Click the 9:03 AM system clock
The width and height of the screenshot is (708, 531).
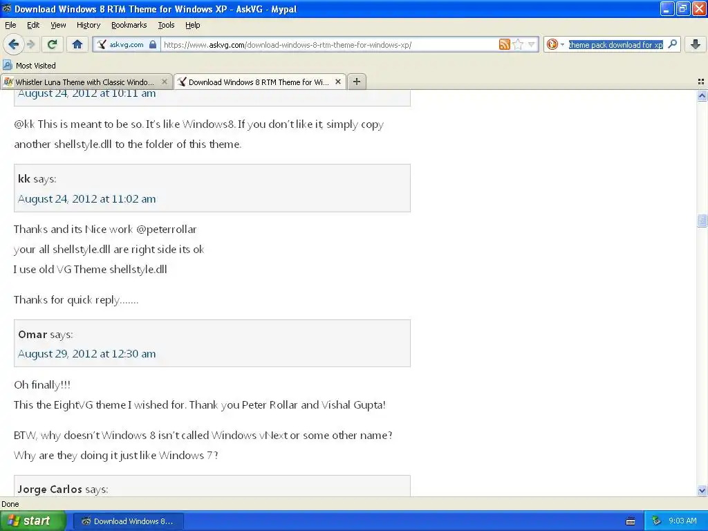click(682, 521)
